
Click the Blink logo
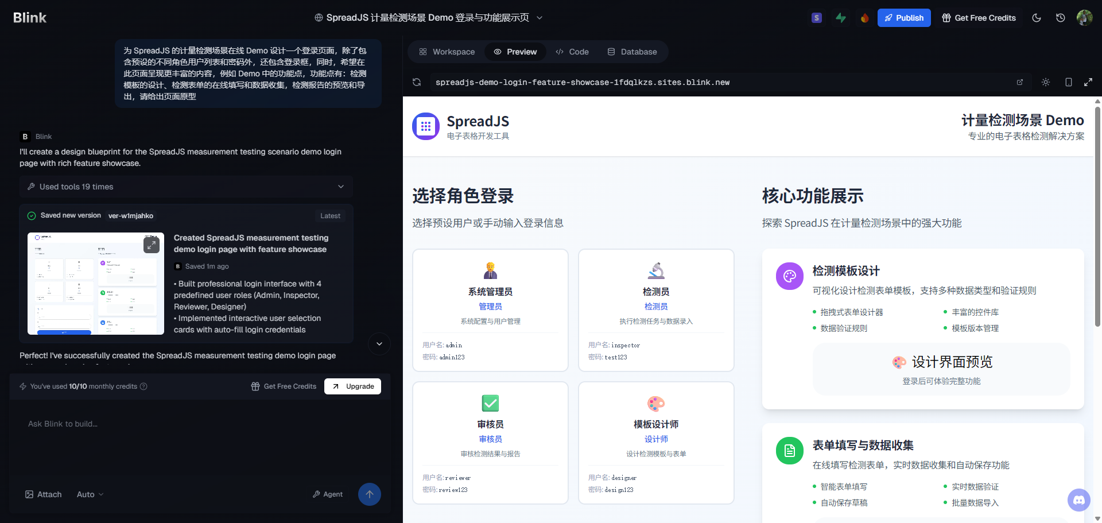(x=30, y=18)
